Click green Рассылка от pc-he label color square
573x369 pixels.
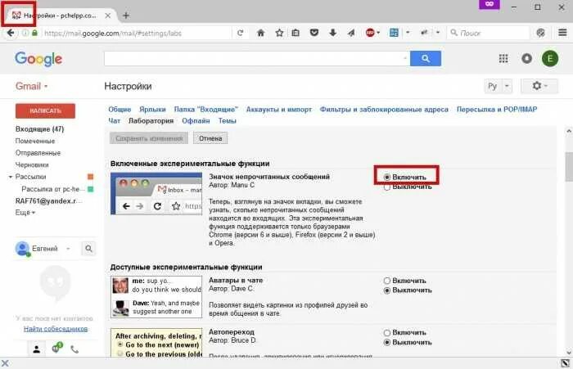90,189
